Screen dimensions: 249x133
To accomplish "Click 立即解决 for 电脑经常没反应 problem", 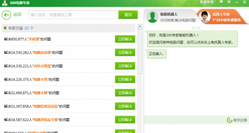I will tap(125, 106).
